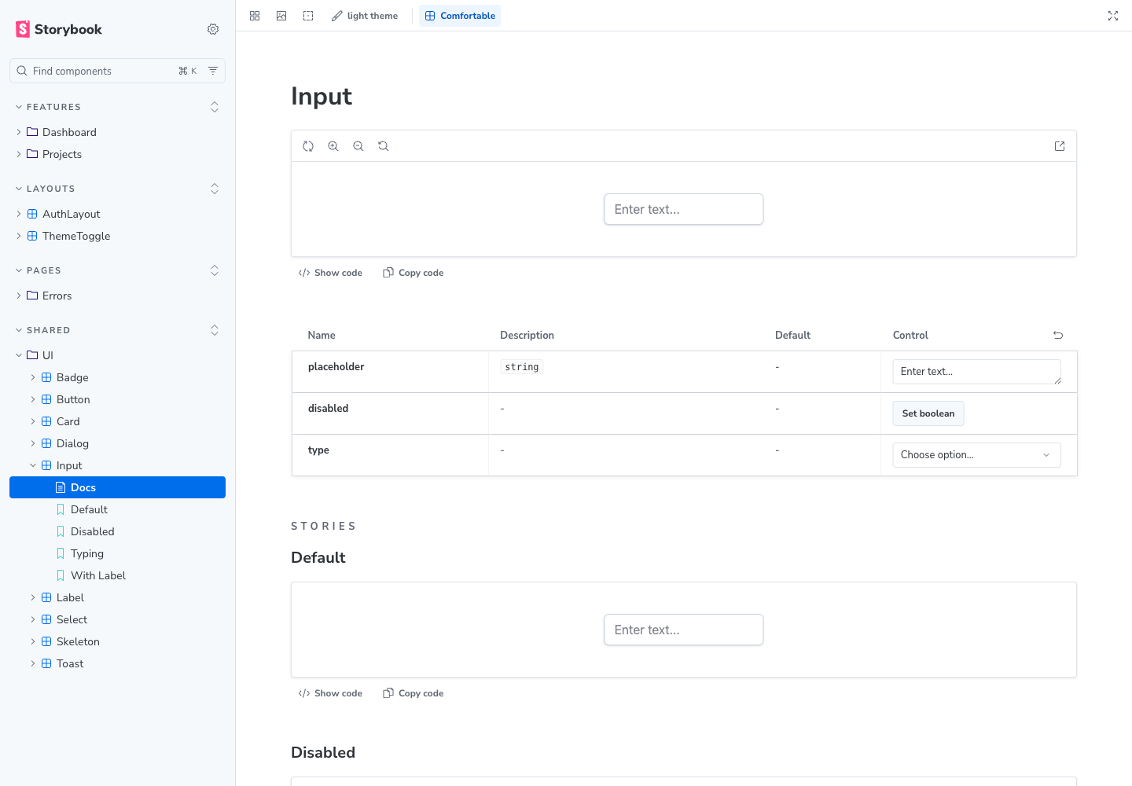Expand the Errors folder

coord(117,296)
